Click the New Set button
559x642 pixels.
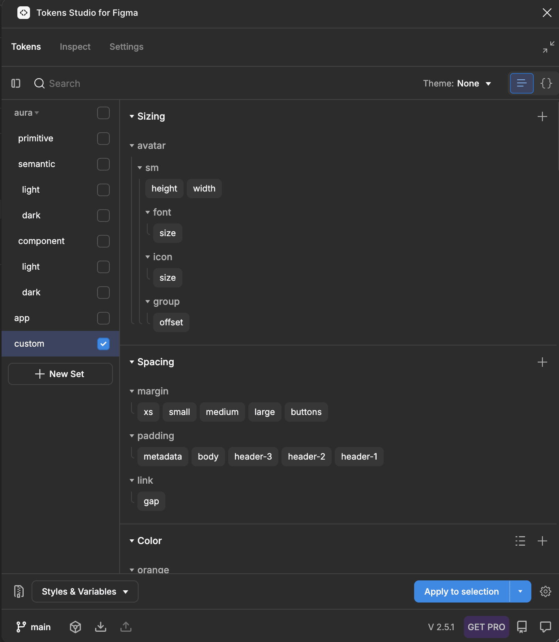tap(60, 374)
